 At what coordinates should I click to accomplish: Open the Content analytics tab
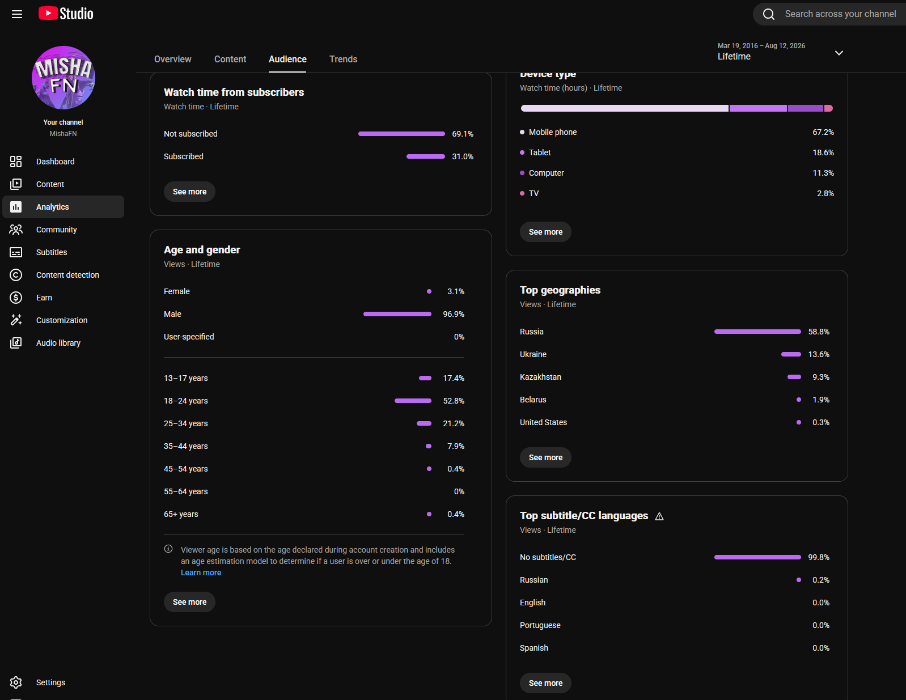point(230,59)
